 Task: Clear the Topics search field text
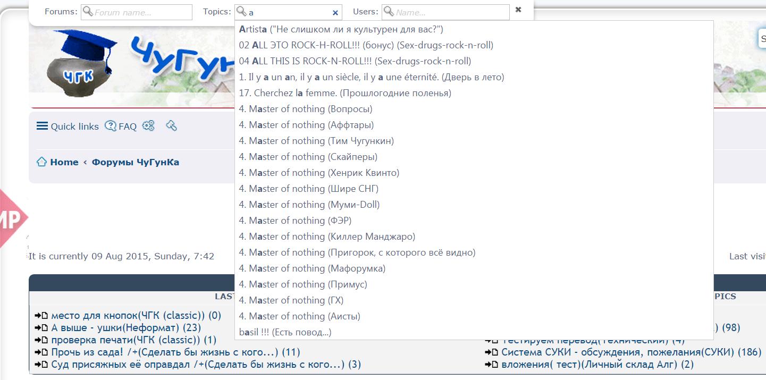(x=335, y=13)
